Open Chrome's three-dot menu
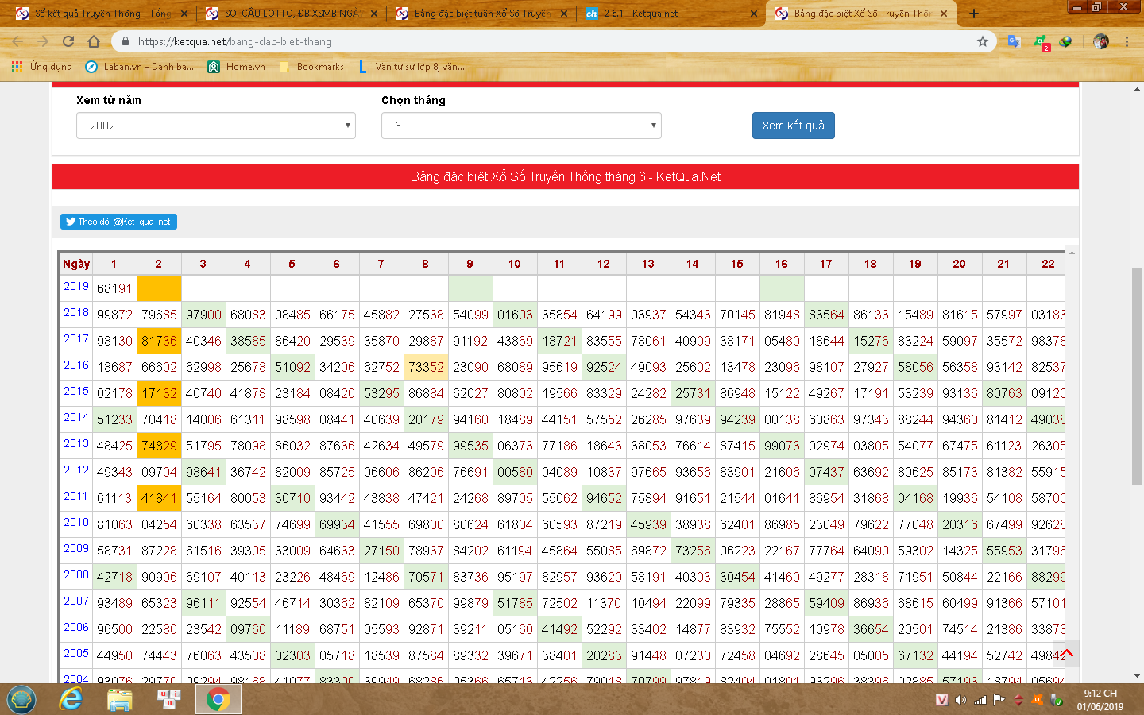The height and width of the screenshot is (715, 1144). 1127,41
